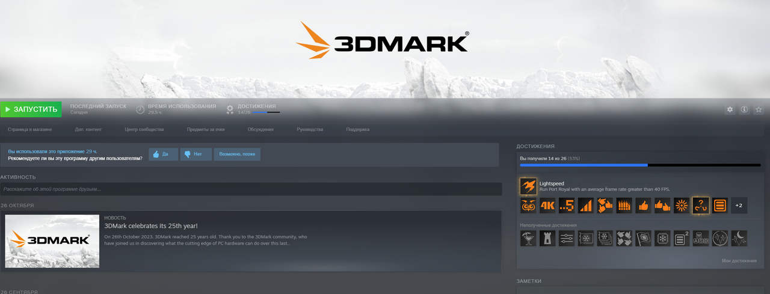The image size is (770, 294).
Task: Select the orange sunburst achievement icon
Action: pos(682,206)
